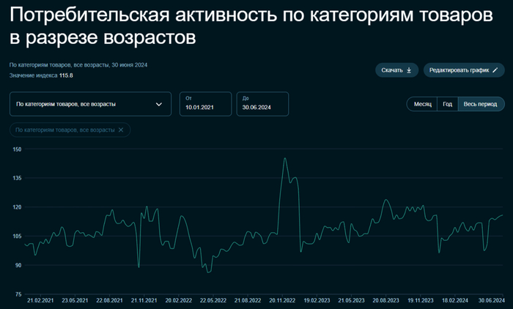The height and width of the screenshot is (309, 513).
Task: Switch the period to Год
Action: (x=447, y=104)
